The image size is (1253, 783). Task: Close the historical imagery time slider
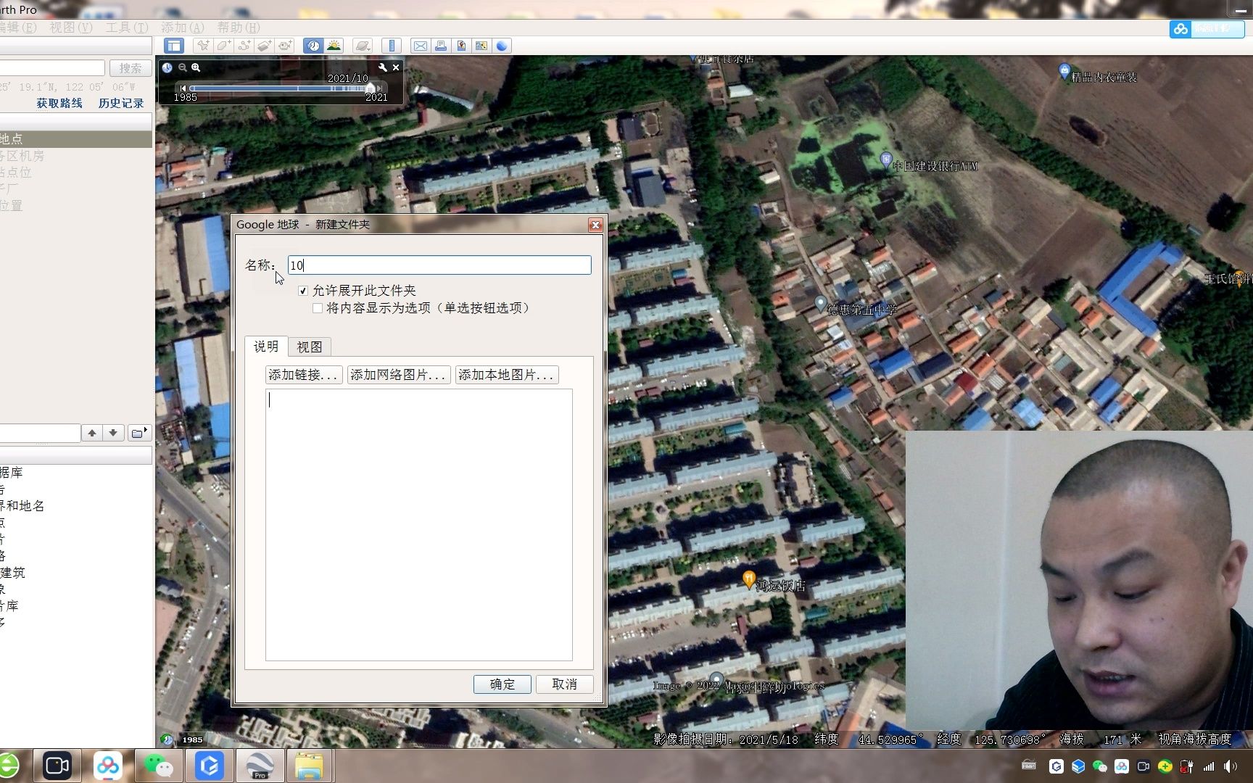coord(396,67)
